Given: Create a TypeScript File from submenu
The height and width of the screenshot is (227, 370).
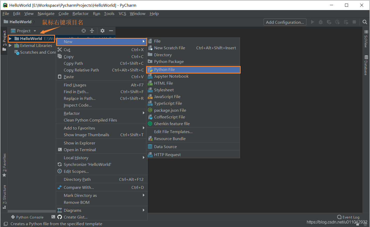Looking at the screenshot, I should 193,103.
